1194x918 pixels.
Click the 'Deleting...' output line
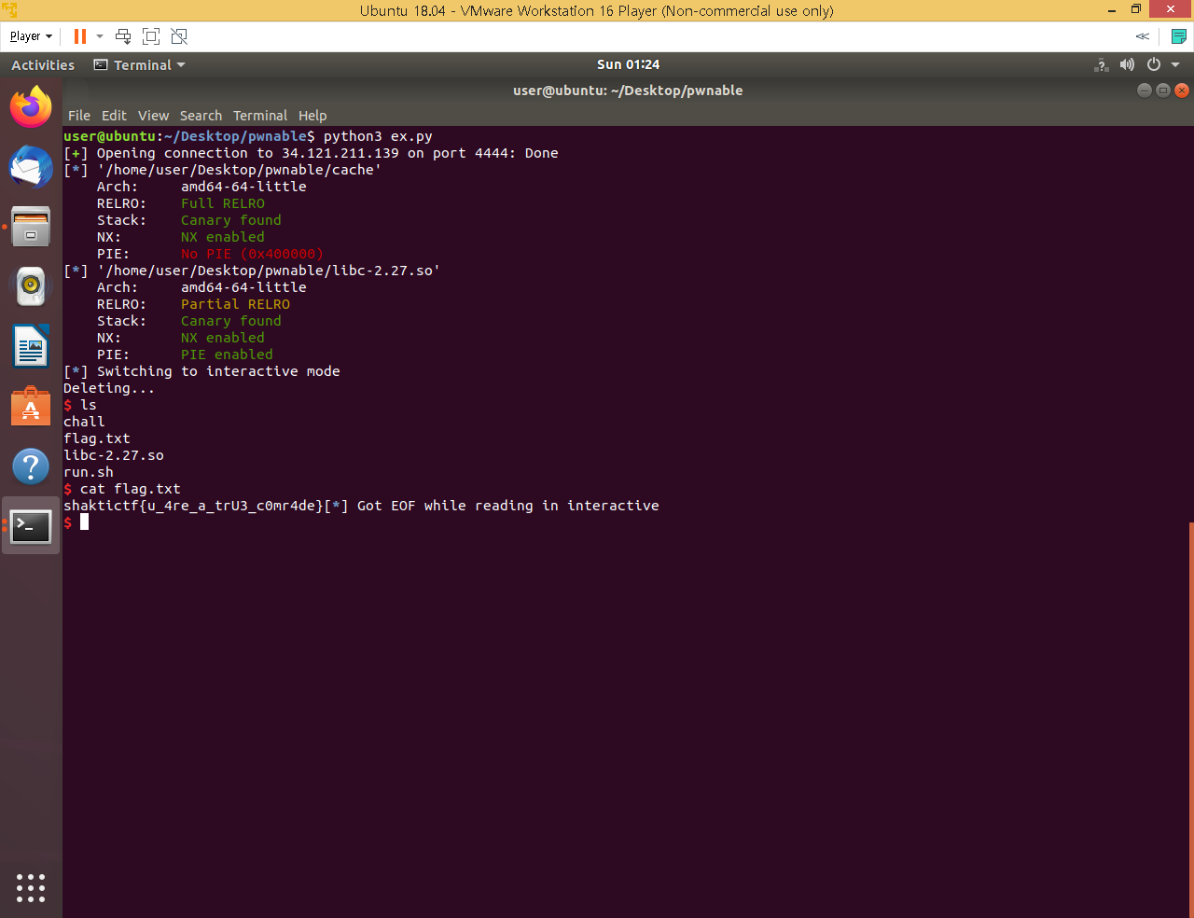pyautogui.click(x=109, y=388)
